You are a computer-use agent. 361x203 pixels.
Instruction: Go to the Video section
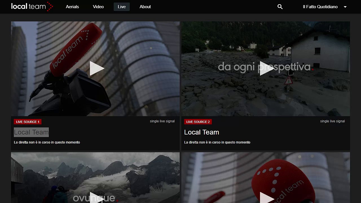98,7
